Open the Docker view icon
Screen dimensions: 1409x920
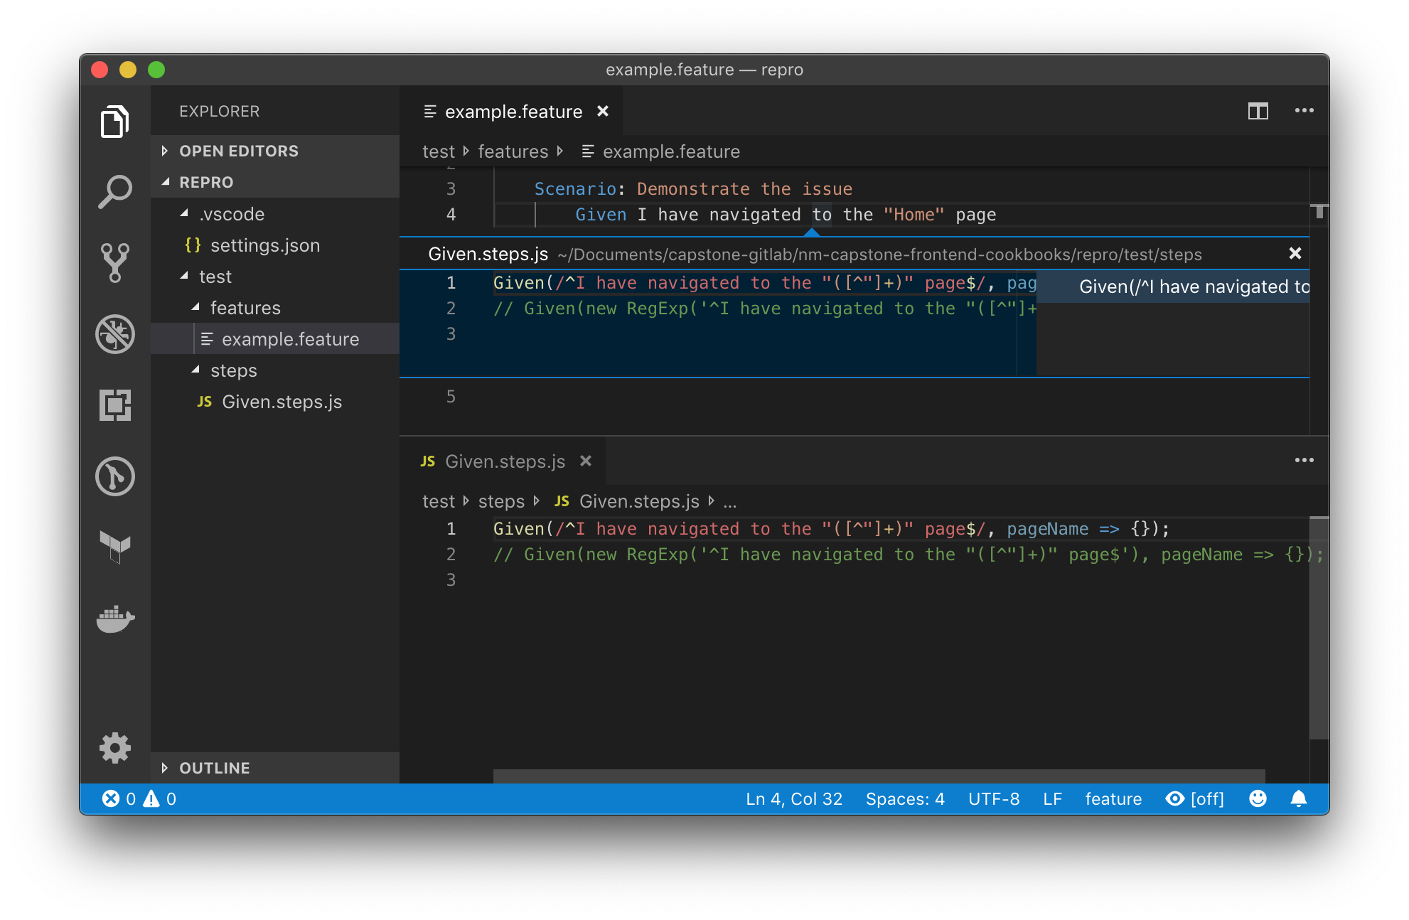pos(115,618)
